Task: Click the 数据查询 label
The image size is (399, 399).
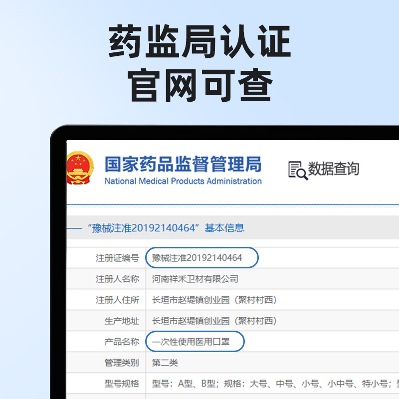Action: click(334, 169)
